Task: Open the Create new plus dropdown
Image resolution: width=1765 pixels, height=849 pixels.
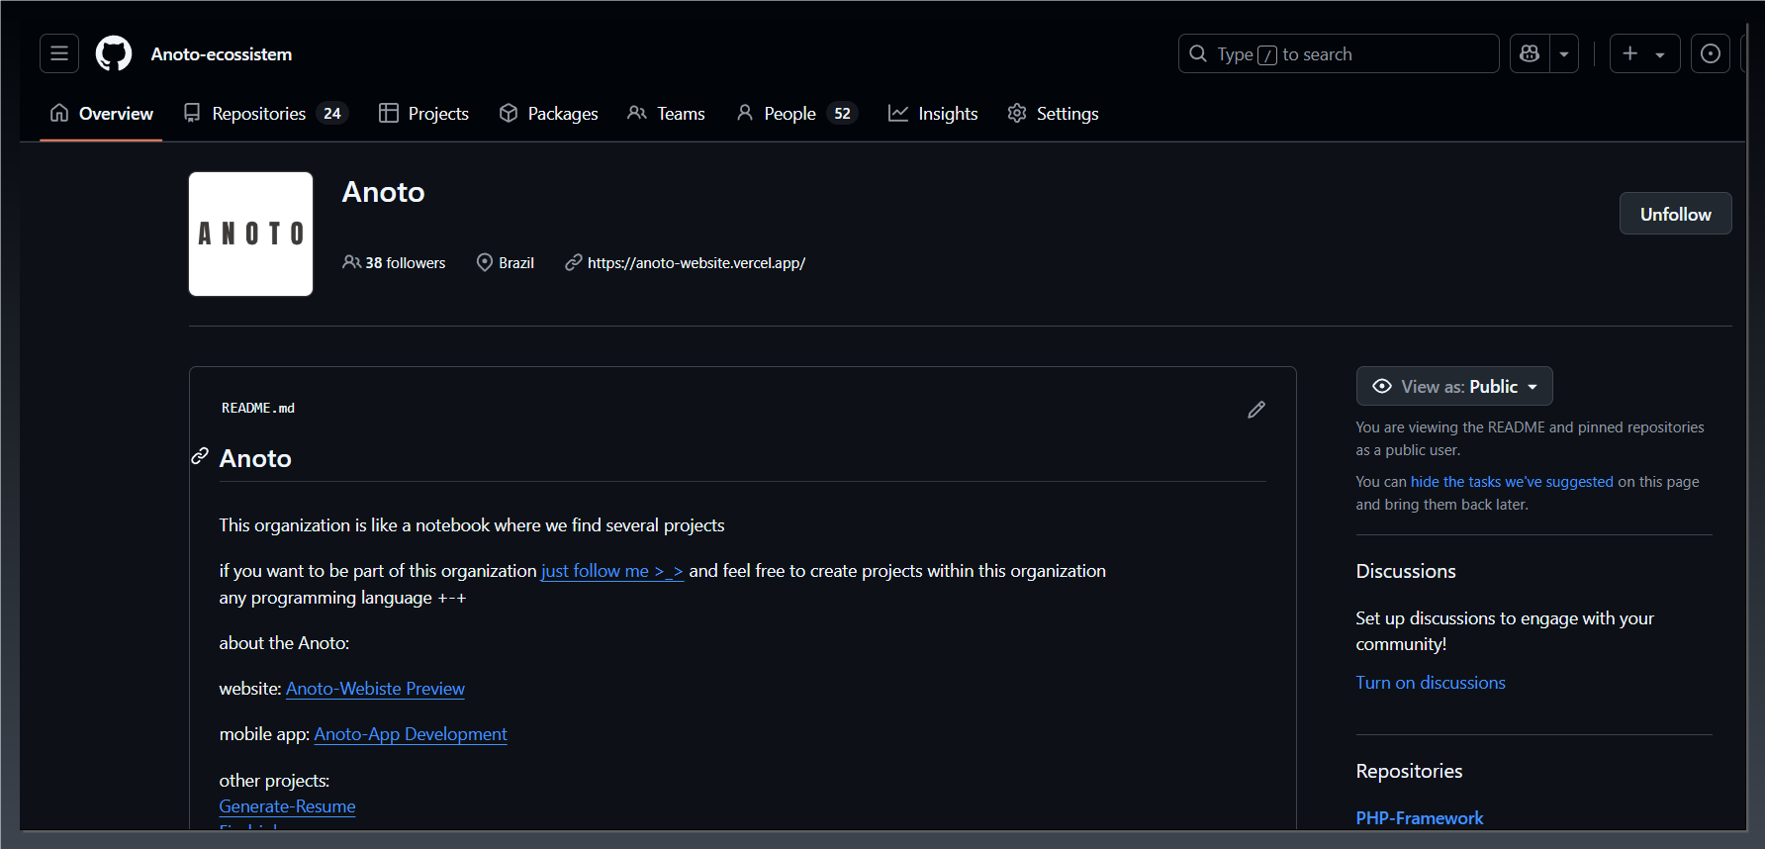Action: 1644,53
